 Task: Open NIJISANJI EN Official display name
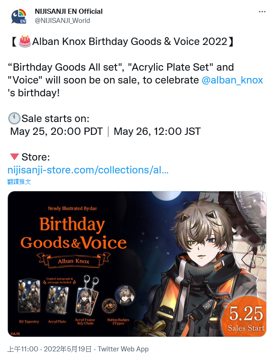69,11
